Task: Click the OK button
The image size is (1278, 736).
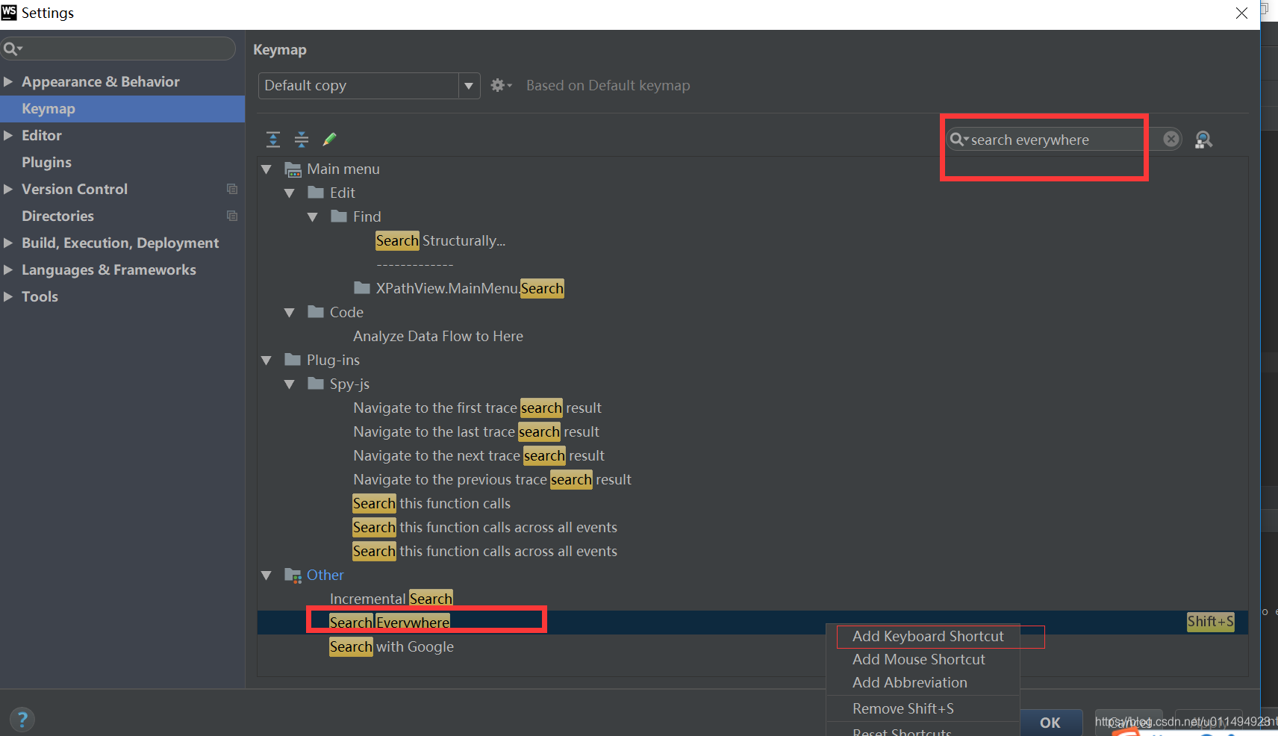Action: [1050, 723]
